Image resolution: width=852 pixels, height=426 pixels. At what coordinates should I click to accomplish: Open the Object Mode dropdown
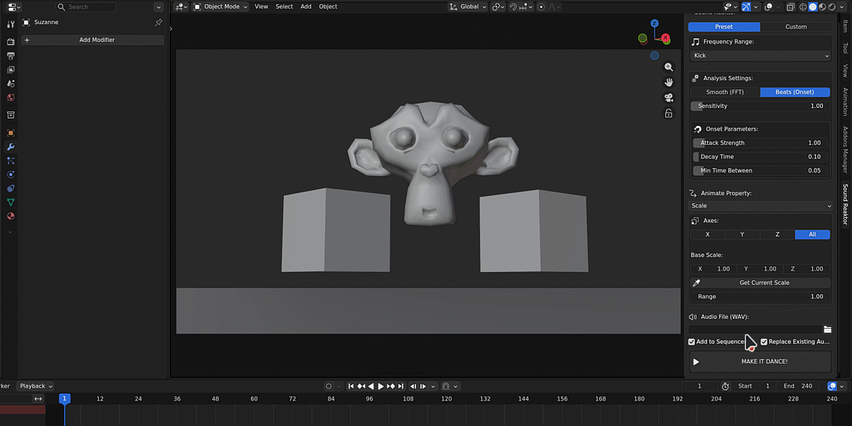(221, 6)
